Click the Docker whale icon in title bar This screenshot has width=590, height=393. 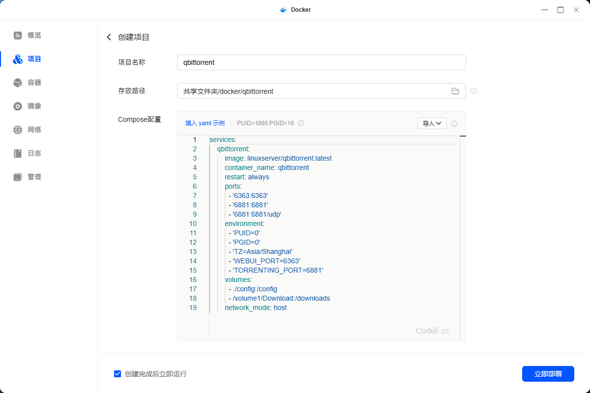283,10
